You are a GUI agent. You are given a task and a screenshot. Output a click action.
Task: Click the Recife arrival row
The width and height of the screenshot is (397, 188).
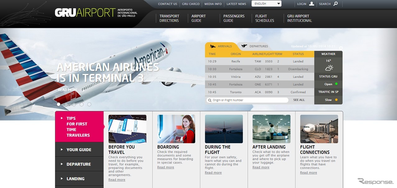260,61
